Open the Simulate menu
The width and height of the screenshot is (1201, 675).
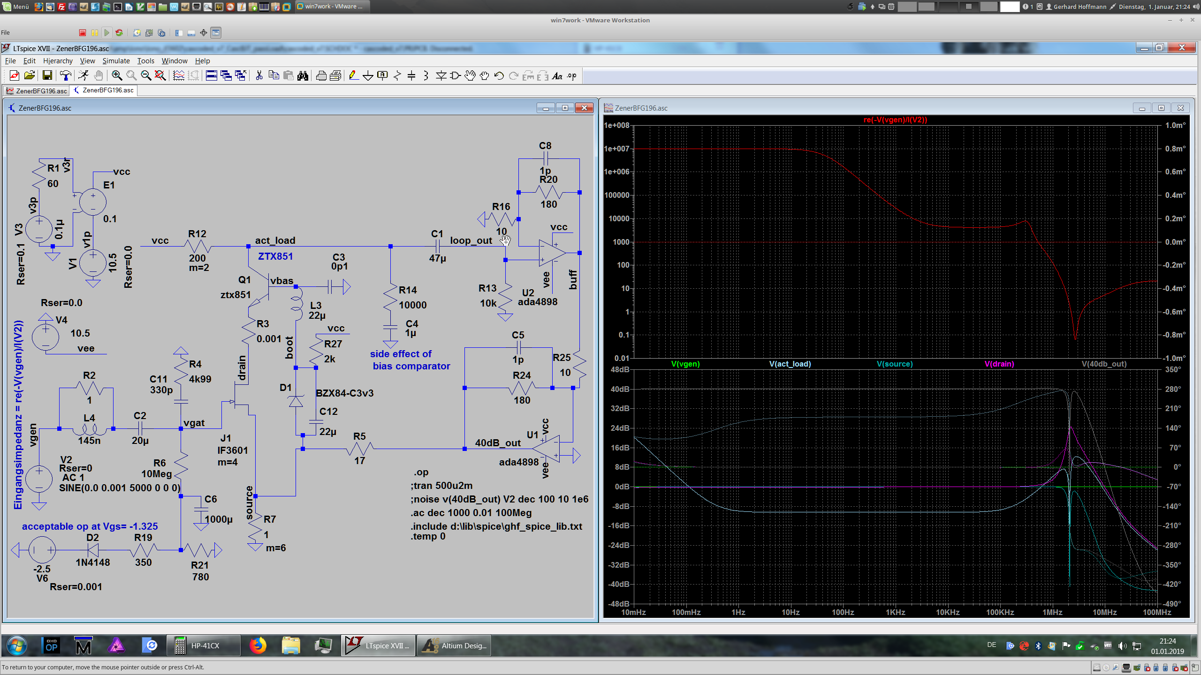click(116, 61)
